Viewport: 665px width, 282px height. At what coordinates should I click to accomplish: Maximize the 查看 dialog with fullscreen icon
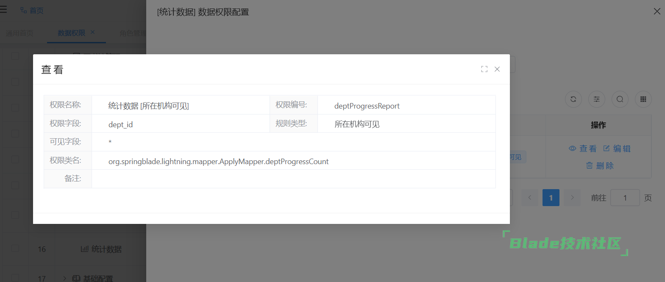click(x=484, y=69)
